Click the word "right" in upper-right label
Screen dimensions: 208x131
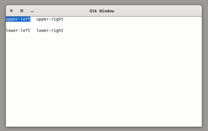click(x=57, y=19)
